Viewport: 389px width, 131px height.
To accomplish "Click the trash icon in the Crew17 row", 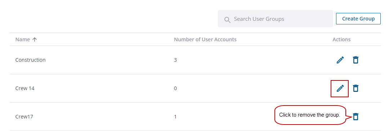I will [x=356, y=116].
